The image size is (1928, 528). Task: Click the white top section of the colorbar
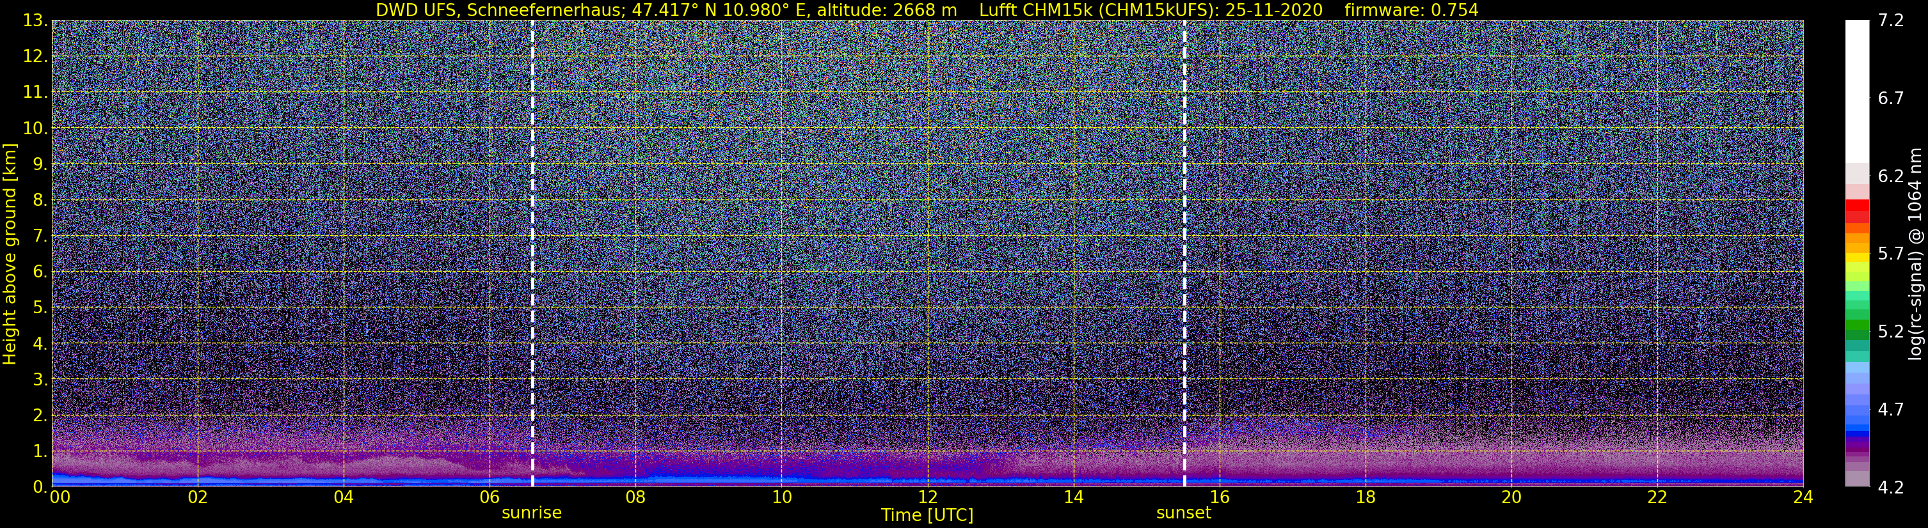tap(1857, 91)
